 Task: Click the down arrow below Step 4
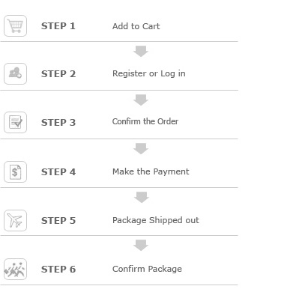point(142,197)
